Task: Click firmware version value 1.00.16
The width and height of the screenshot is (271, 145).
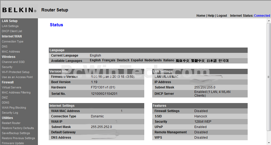Action: [x=113, y=77]
